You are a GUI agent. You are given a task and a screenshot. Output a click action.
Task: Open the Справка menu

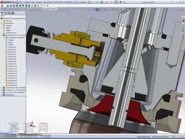point(83,2)
